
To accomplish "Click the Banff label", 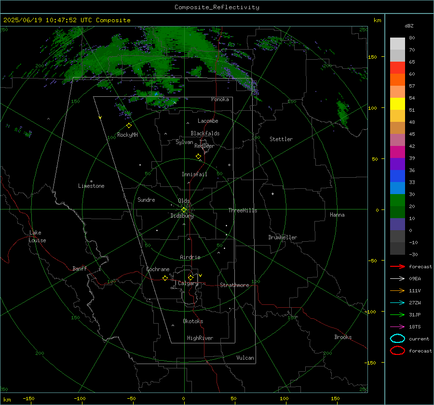I will pyautogui.click(x=80, y=268).
